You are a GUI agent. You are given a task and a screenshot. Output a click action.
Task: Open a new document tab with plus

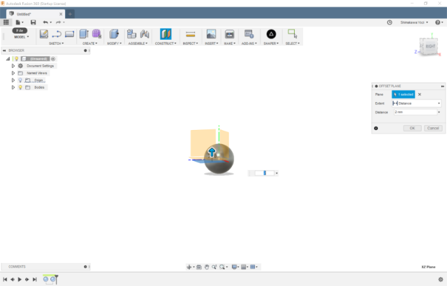pos(70,14)
